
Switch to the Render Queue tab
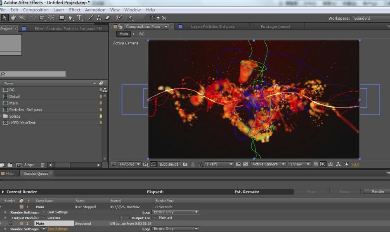click(36, 174)
